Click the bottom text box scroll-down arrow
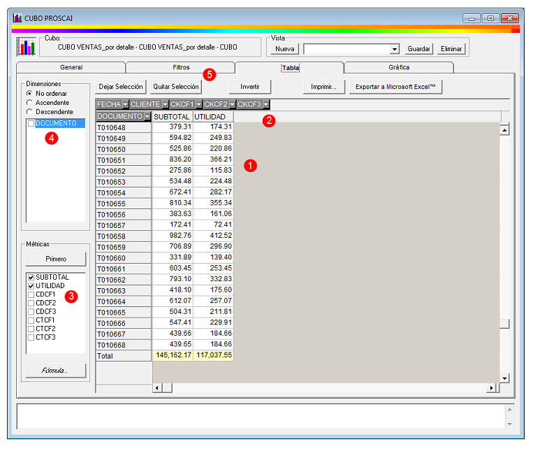Screen dimensions: 533x449 point(509,424)
